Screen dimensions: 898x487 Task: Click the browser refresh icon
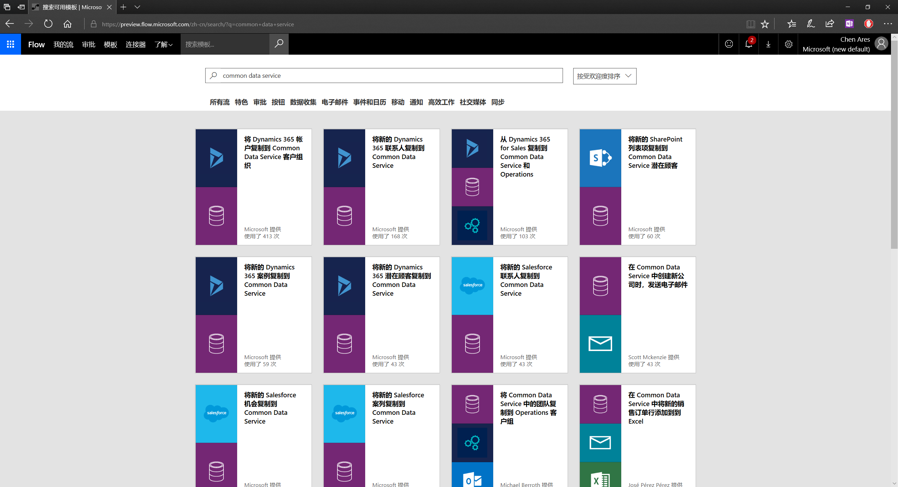[48, 24]
